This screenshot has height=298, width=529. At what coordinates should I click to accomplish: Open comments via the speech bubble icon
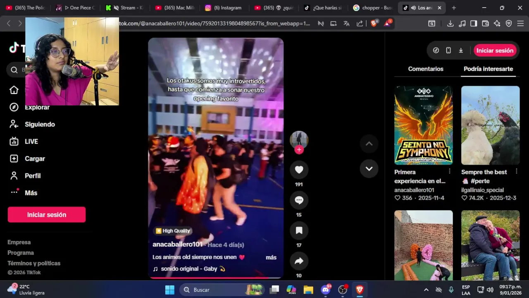coord(299,200)
